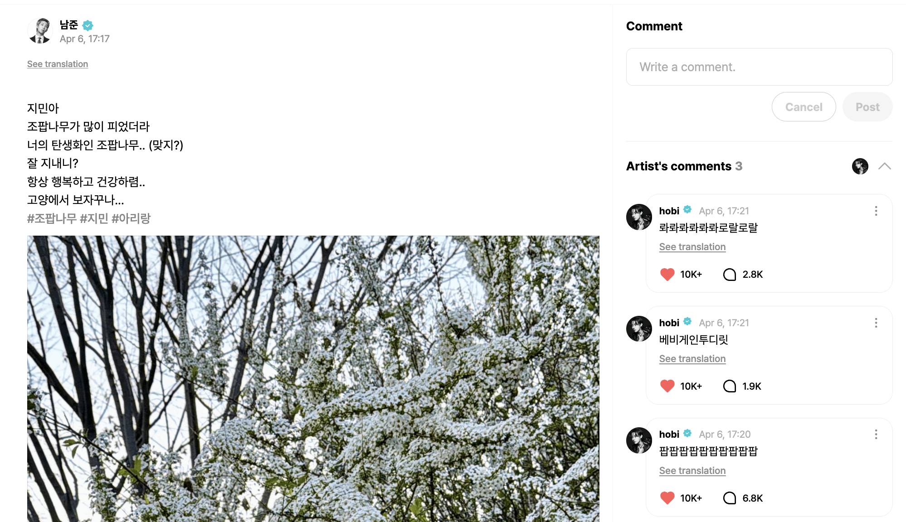Open the post author's profile picture
The height and width of the screenshot is (522, 906).
(x=40, y=31)
